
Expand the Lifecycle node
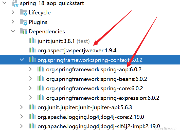click(x=13, y=12)
